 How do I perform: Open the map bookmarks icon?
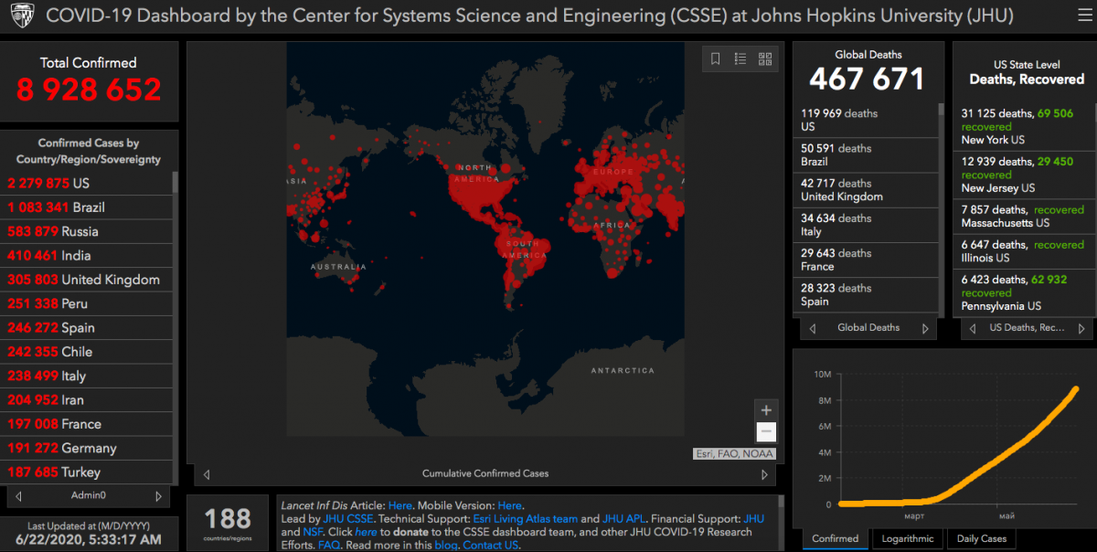pos(716,59)
